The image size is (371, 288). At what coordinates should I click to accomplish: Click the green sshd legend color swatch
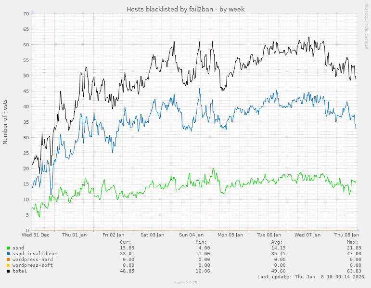point(8,248)
